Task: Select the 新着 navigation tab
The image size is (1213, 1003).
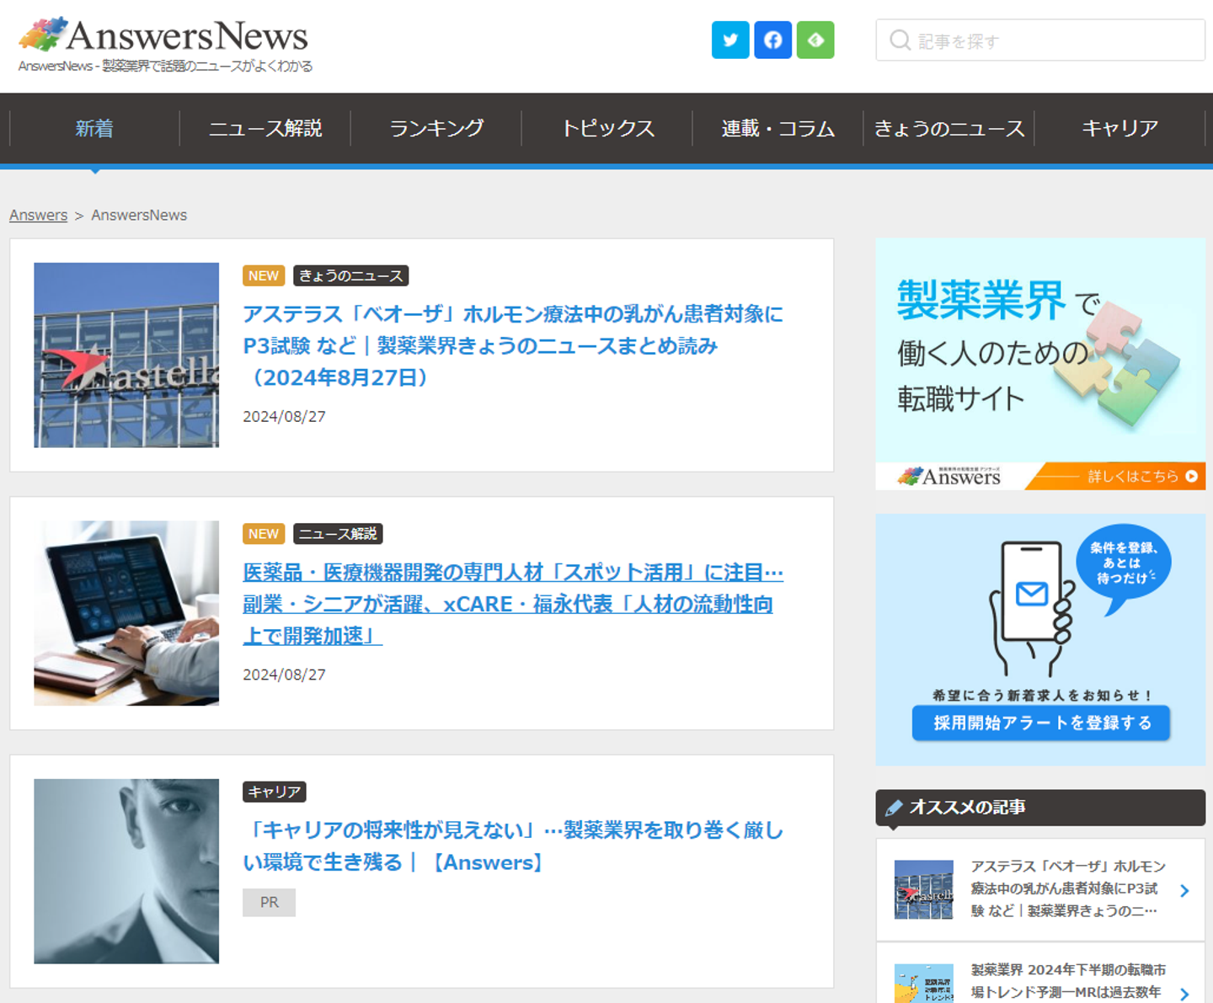Action: pyautogui.click(x=94, y=128)
